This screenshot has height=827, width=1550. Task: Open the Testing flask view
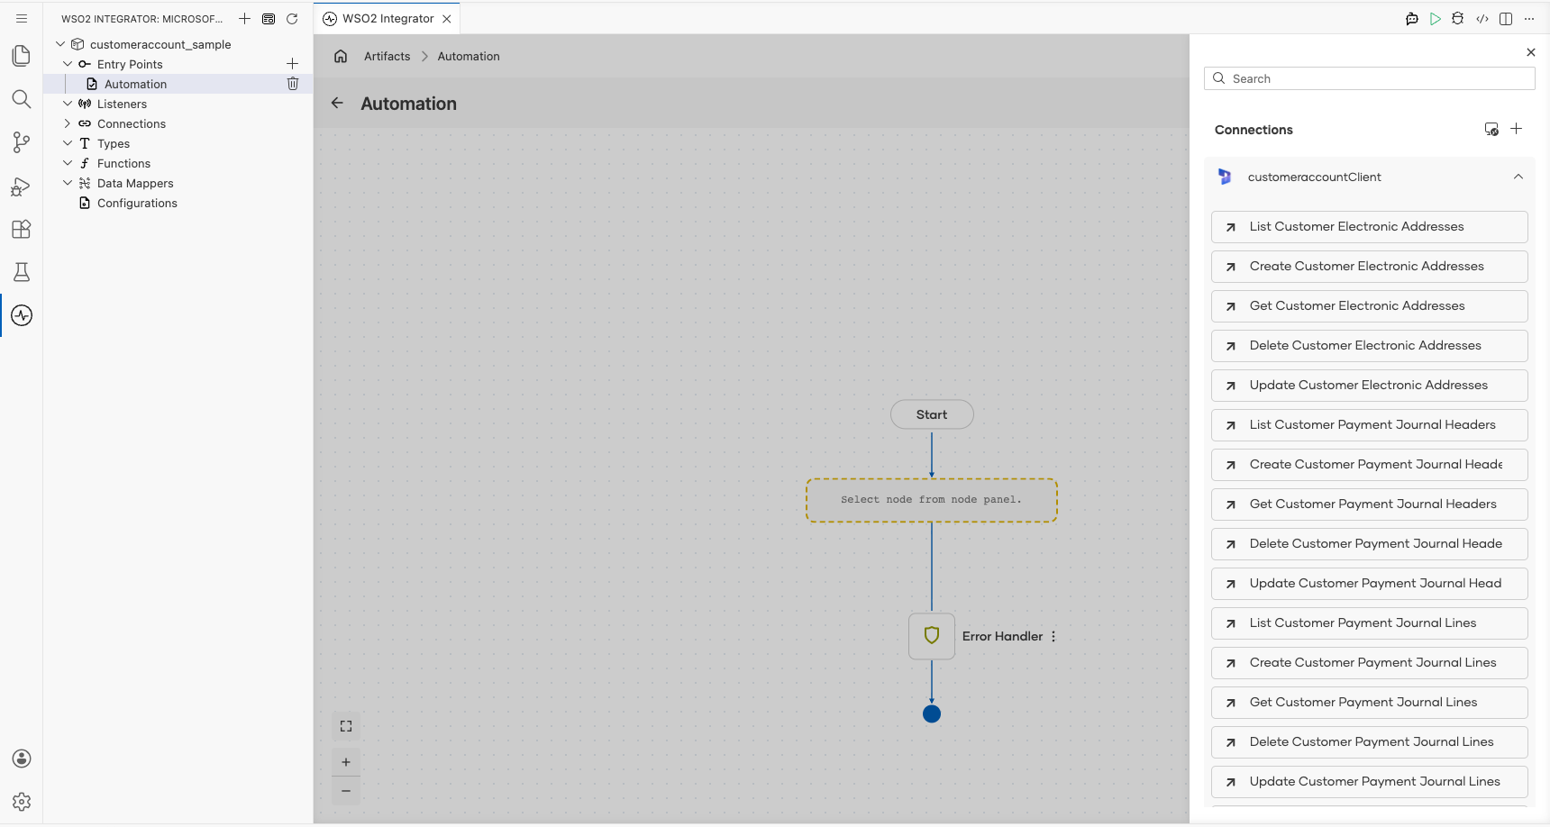click(x=22, y=272)
